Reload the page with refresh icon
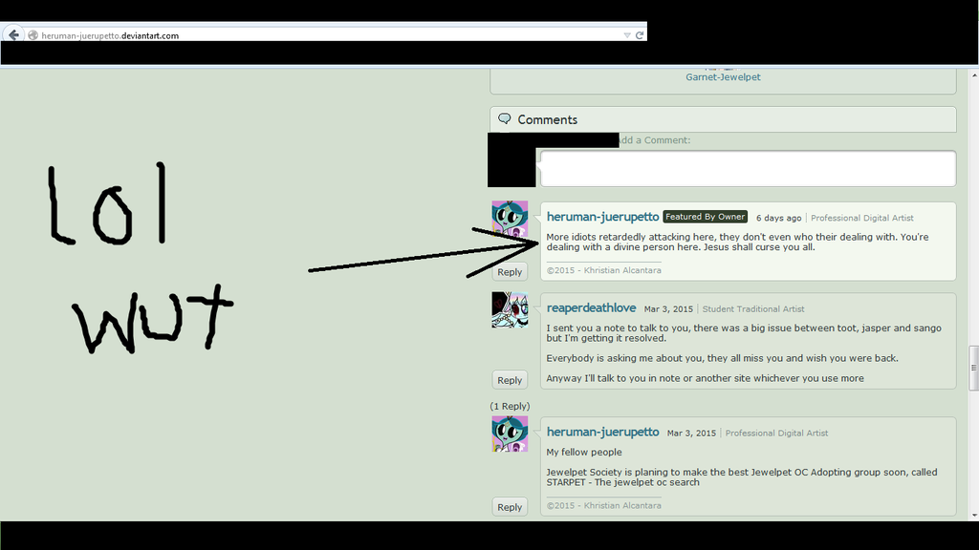This screenshot has height=550, width=979. pos(640,35)
